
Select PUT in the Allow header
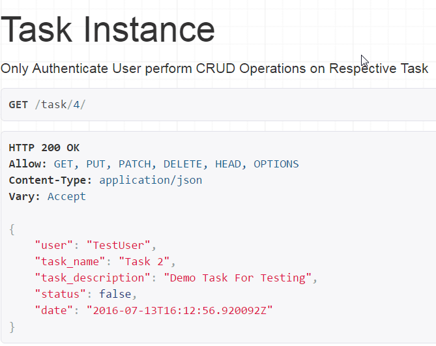click(x=95, y=164)
